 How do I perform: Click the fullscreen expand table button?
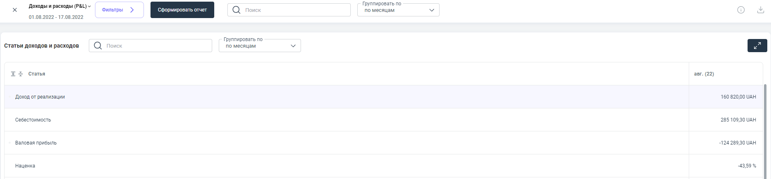pyautogui.click(x=757, y=46)
